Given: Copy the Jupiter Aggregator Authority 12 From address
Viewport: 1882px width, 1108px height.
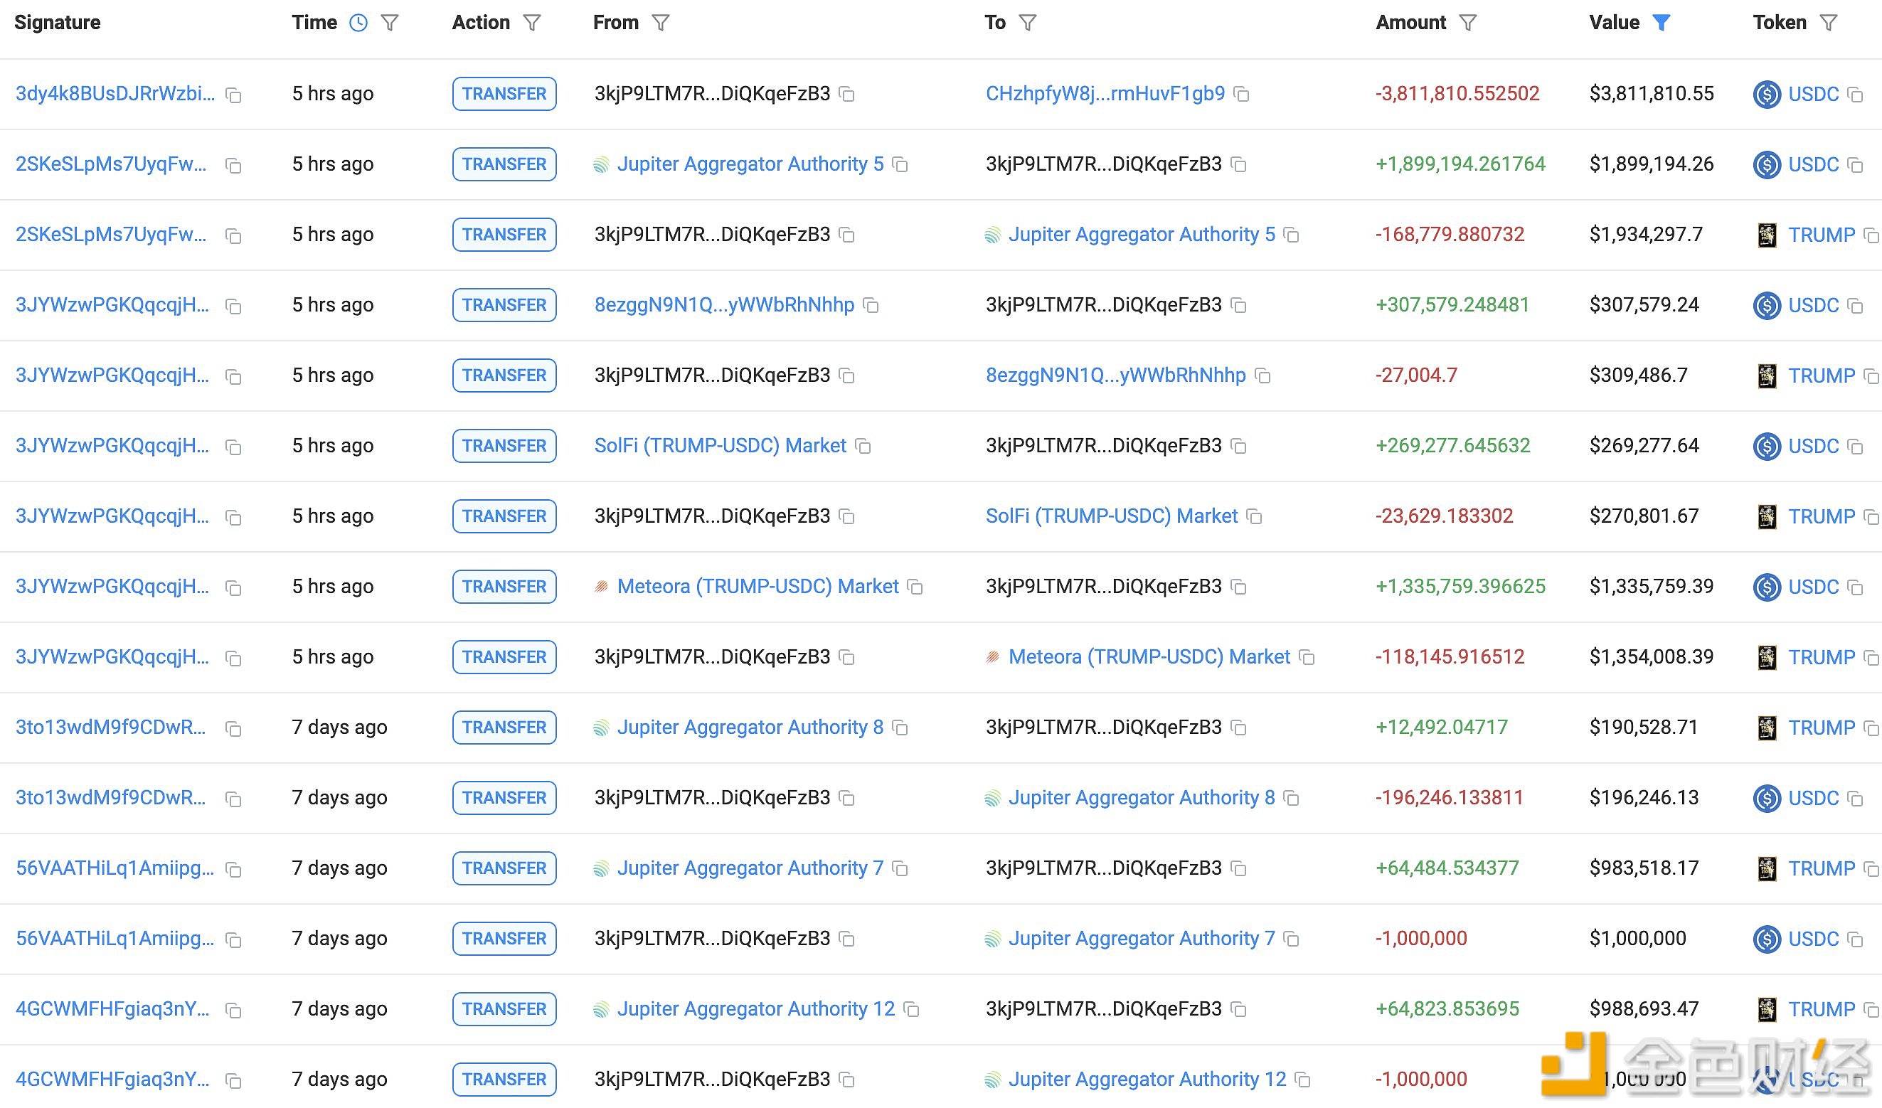Looking at the screenshot, I should (x=911, y=1009).
